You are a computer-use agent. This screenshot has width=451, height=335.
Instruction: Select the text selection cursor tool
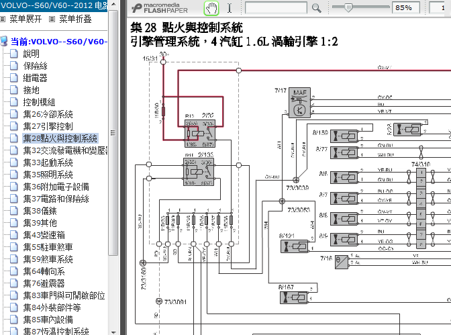(x=230, y=8)
